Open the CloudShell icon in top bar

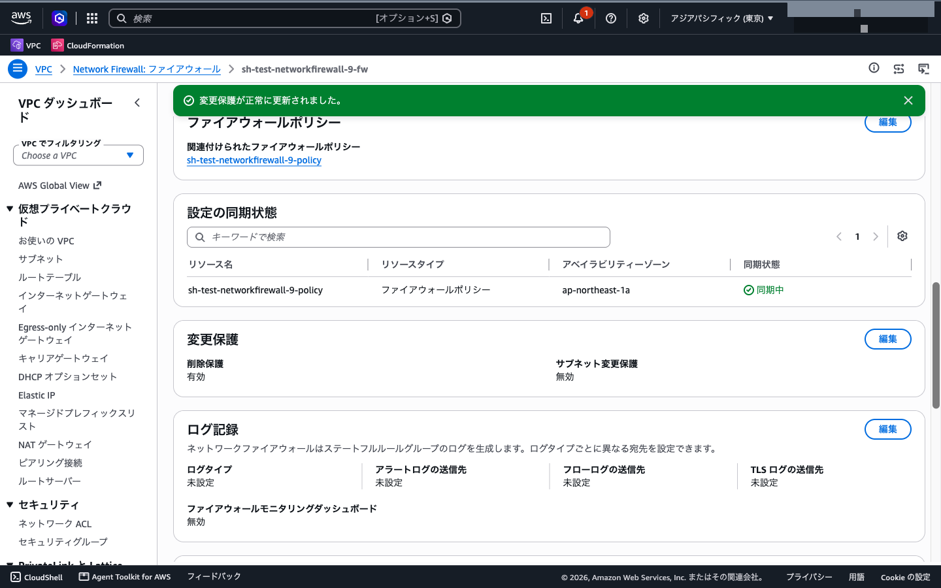point(546,18)
